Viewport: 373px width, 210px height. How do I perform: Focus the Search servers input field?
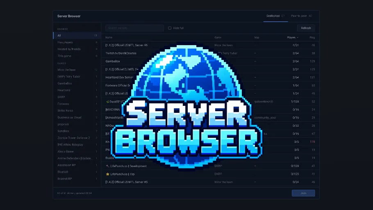(134, 28)
